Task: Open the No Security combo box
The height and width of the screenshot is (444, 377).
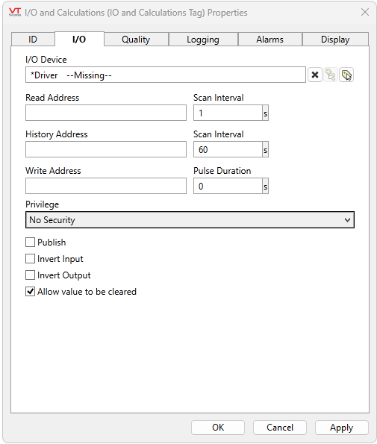Action: click(190, 220)
